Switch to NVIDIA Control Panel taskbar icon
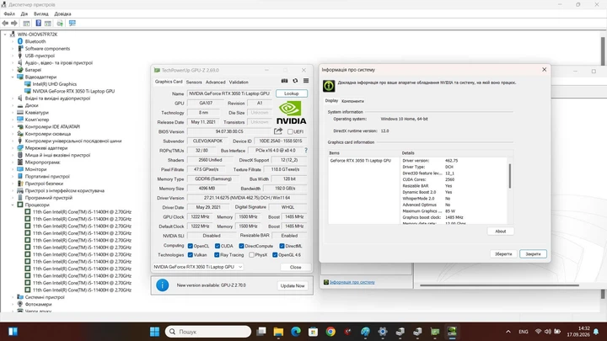Viewport: 607px width, 341px height. click(452, 332)
